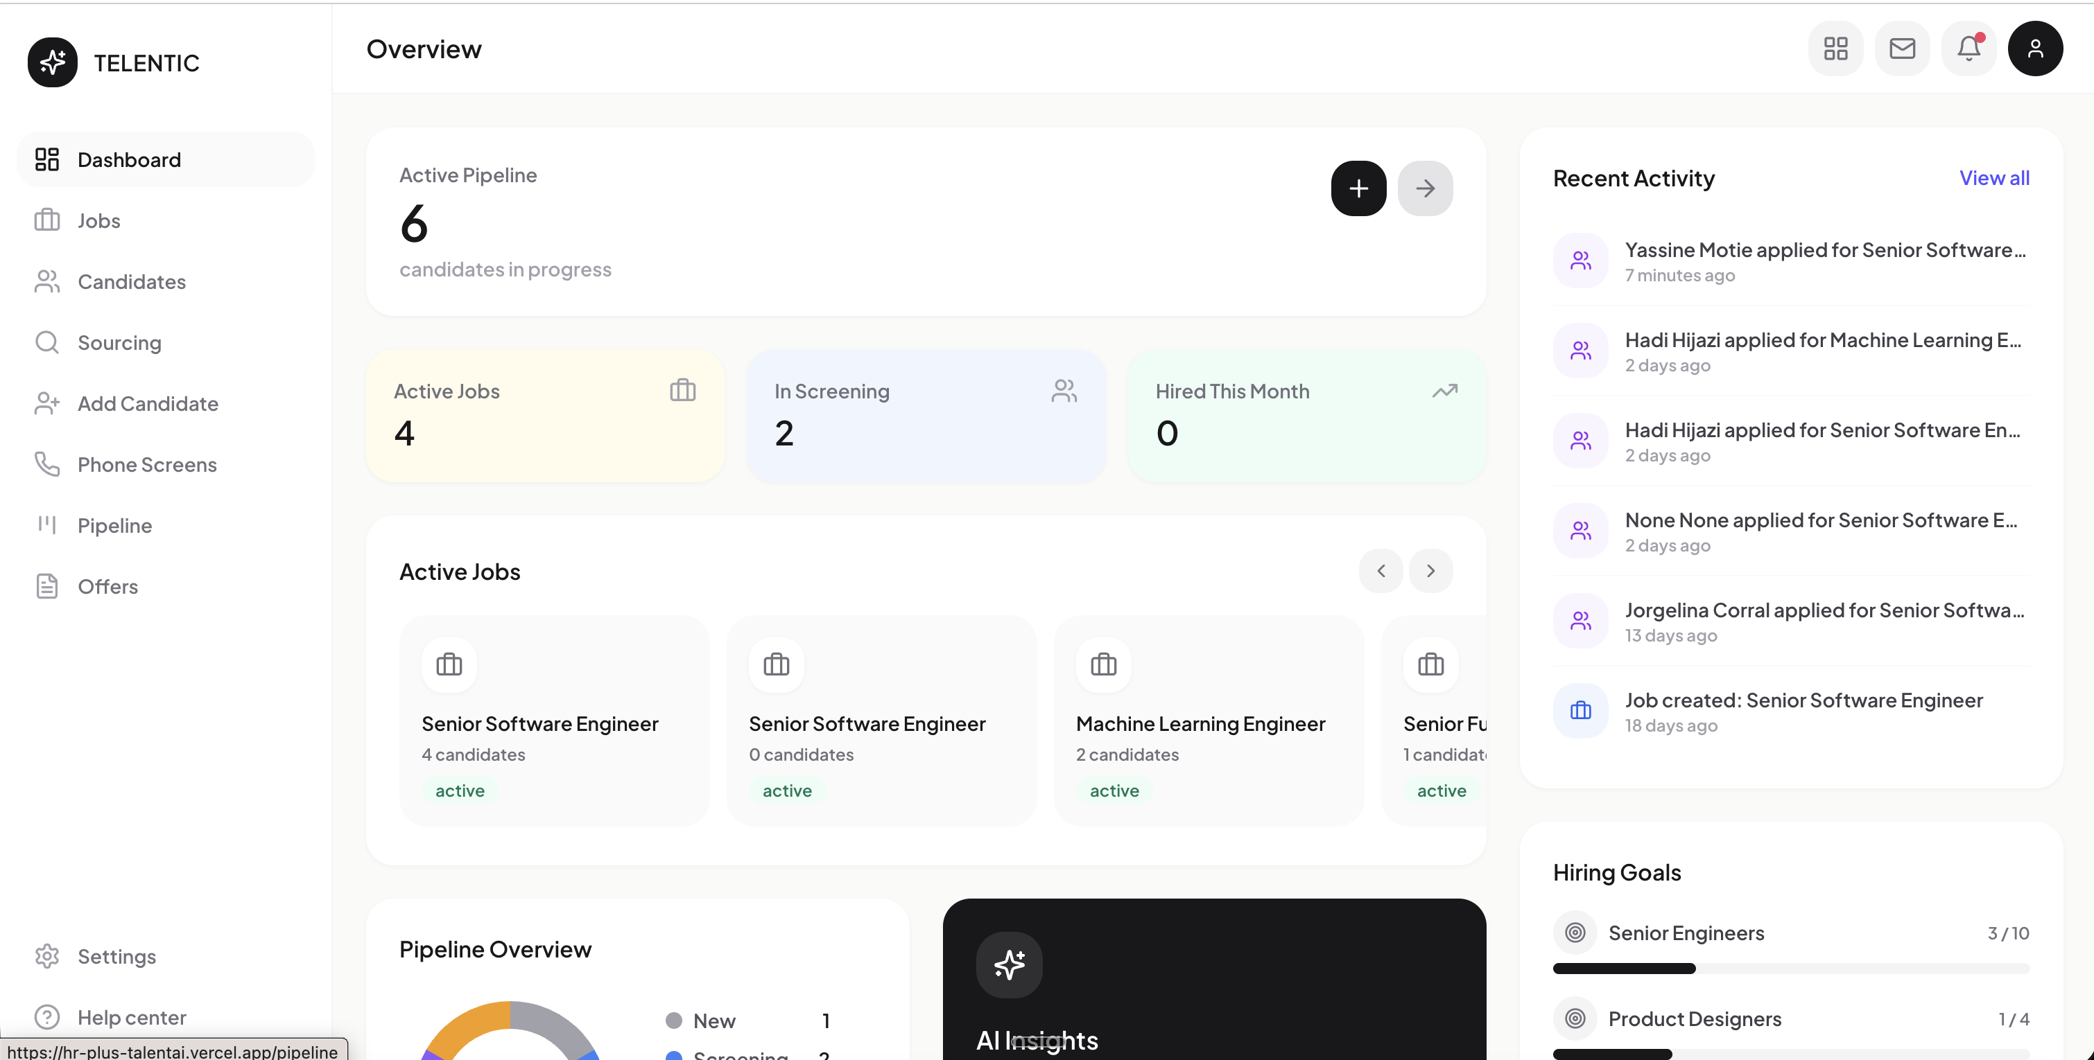Show next Active Jobs with right chevron

point(1430,571)
